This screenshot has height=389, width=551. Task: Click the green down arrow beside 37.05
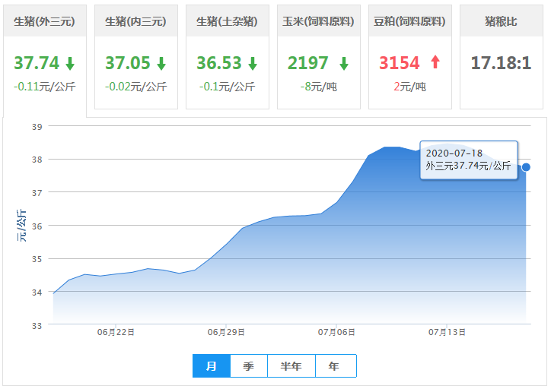click(161, 63)
